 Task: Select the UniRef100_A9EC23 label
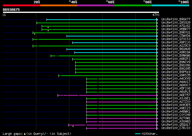point(176,108)
